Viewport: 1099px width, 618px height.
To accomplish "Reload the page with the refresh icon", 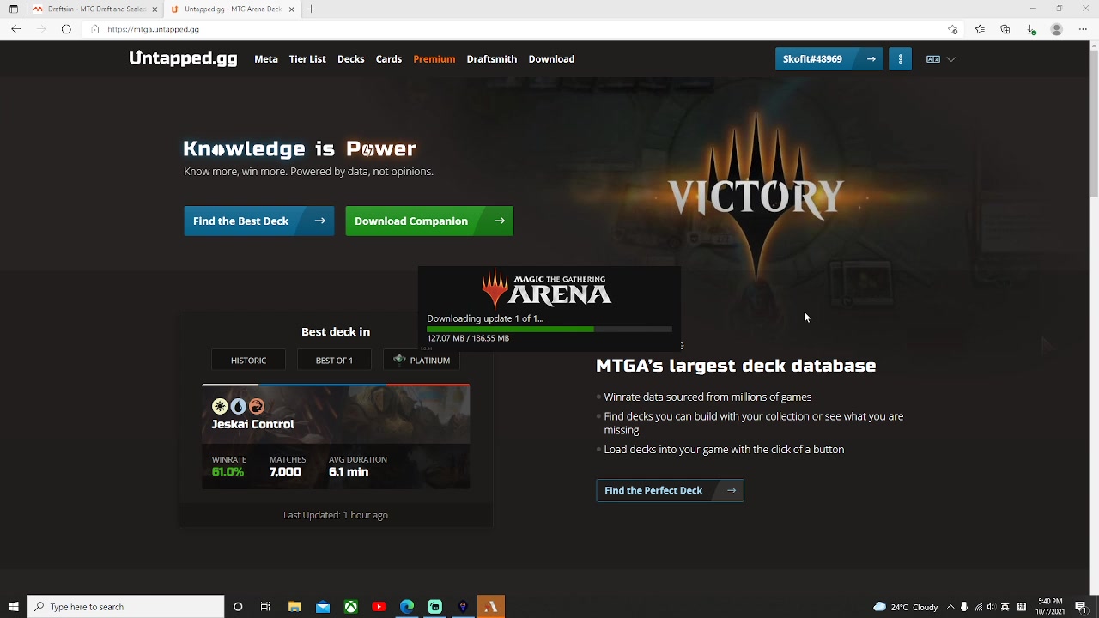I will coord(66,29).
